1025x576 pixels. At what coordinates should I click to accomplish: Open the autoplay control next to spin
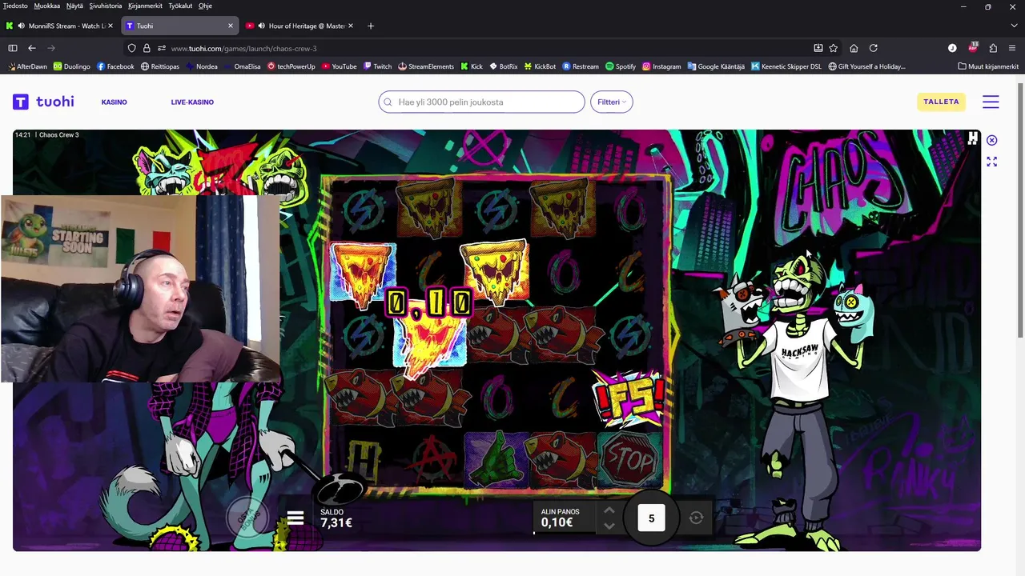(x=696, y=518)
